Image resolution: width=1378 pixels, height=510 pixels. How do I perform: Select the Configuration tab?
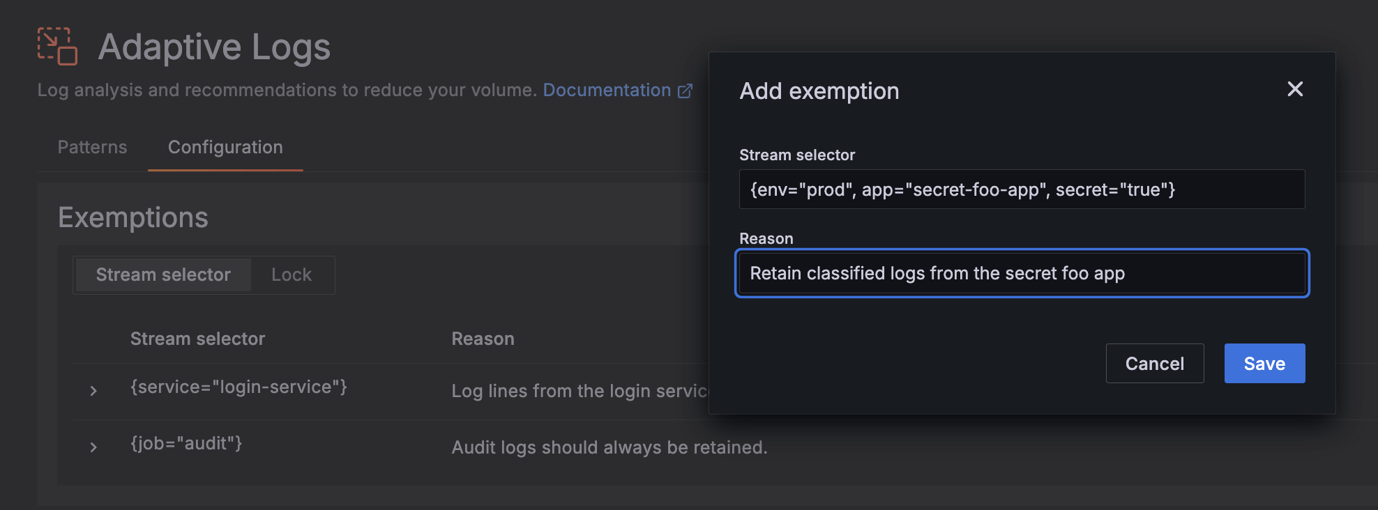coord(225,147)
